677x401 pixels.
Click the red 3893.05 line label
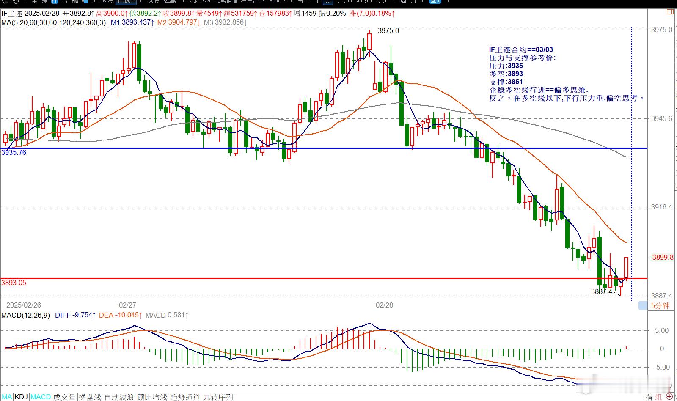[14, 283]
